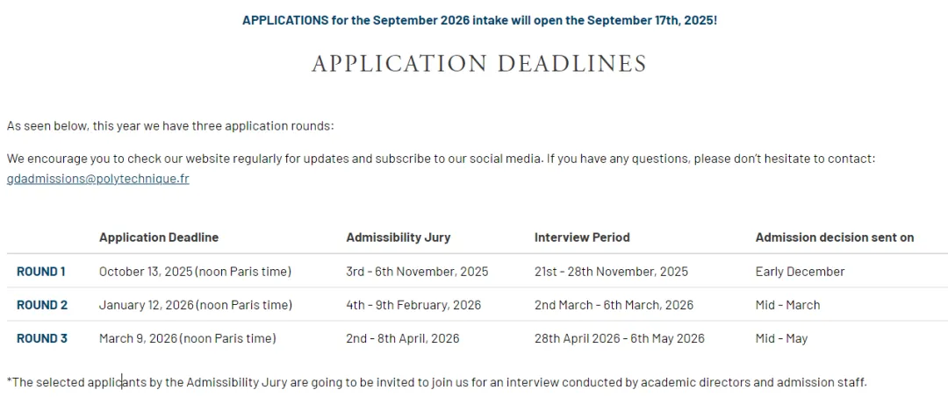Viewport: 948px width, 397px height.
Task: Click the October 13, 2025 deadline cell
Action: [195, 272]
